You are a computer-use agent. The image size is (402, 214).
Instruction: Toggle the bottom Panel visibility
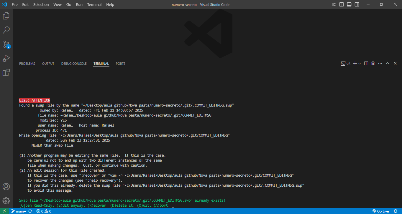point(349,4)
